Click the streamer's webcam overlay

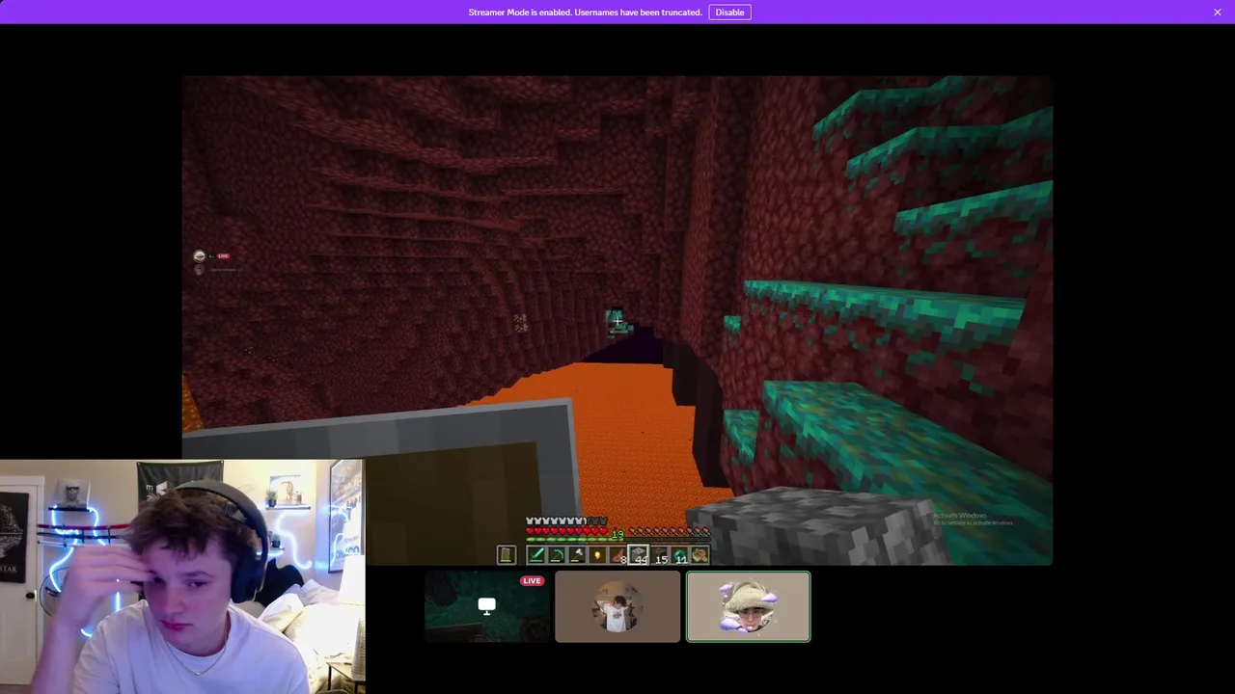point(182,576)
